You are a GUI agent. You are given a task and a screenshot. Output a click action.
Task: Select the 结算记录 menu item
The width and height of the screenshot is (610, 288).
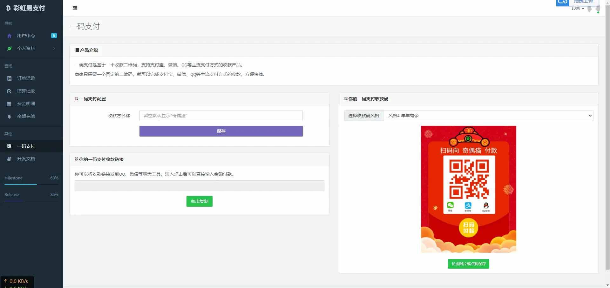26,91
